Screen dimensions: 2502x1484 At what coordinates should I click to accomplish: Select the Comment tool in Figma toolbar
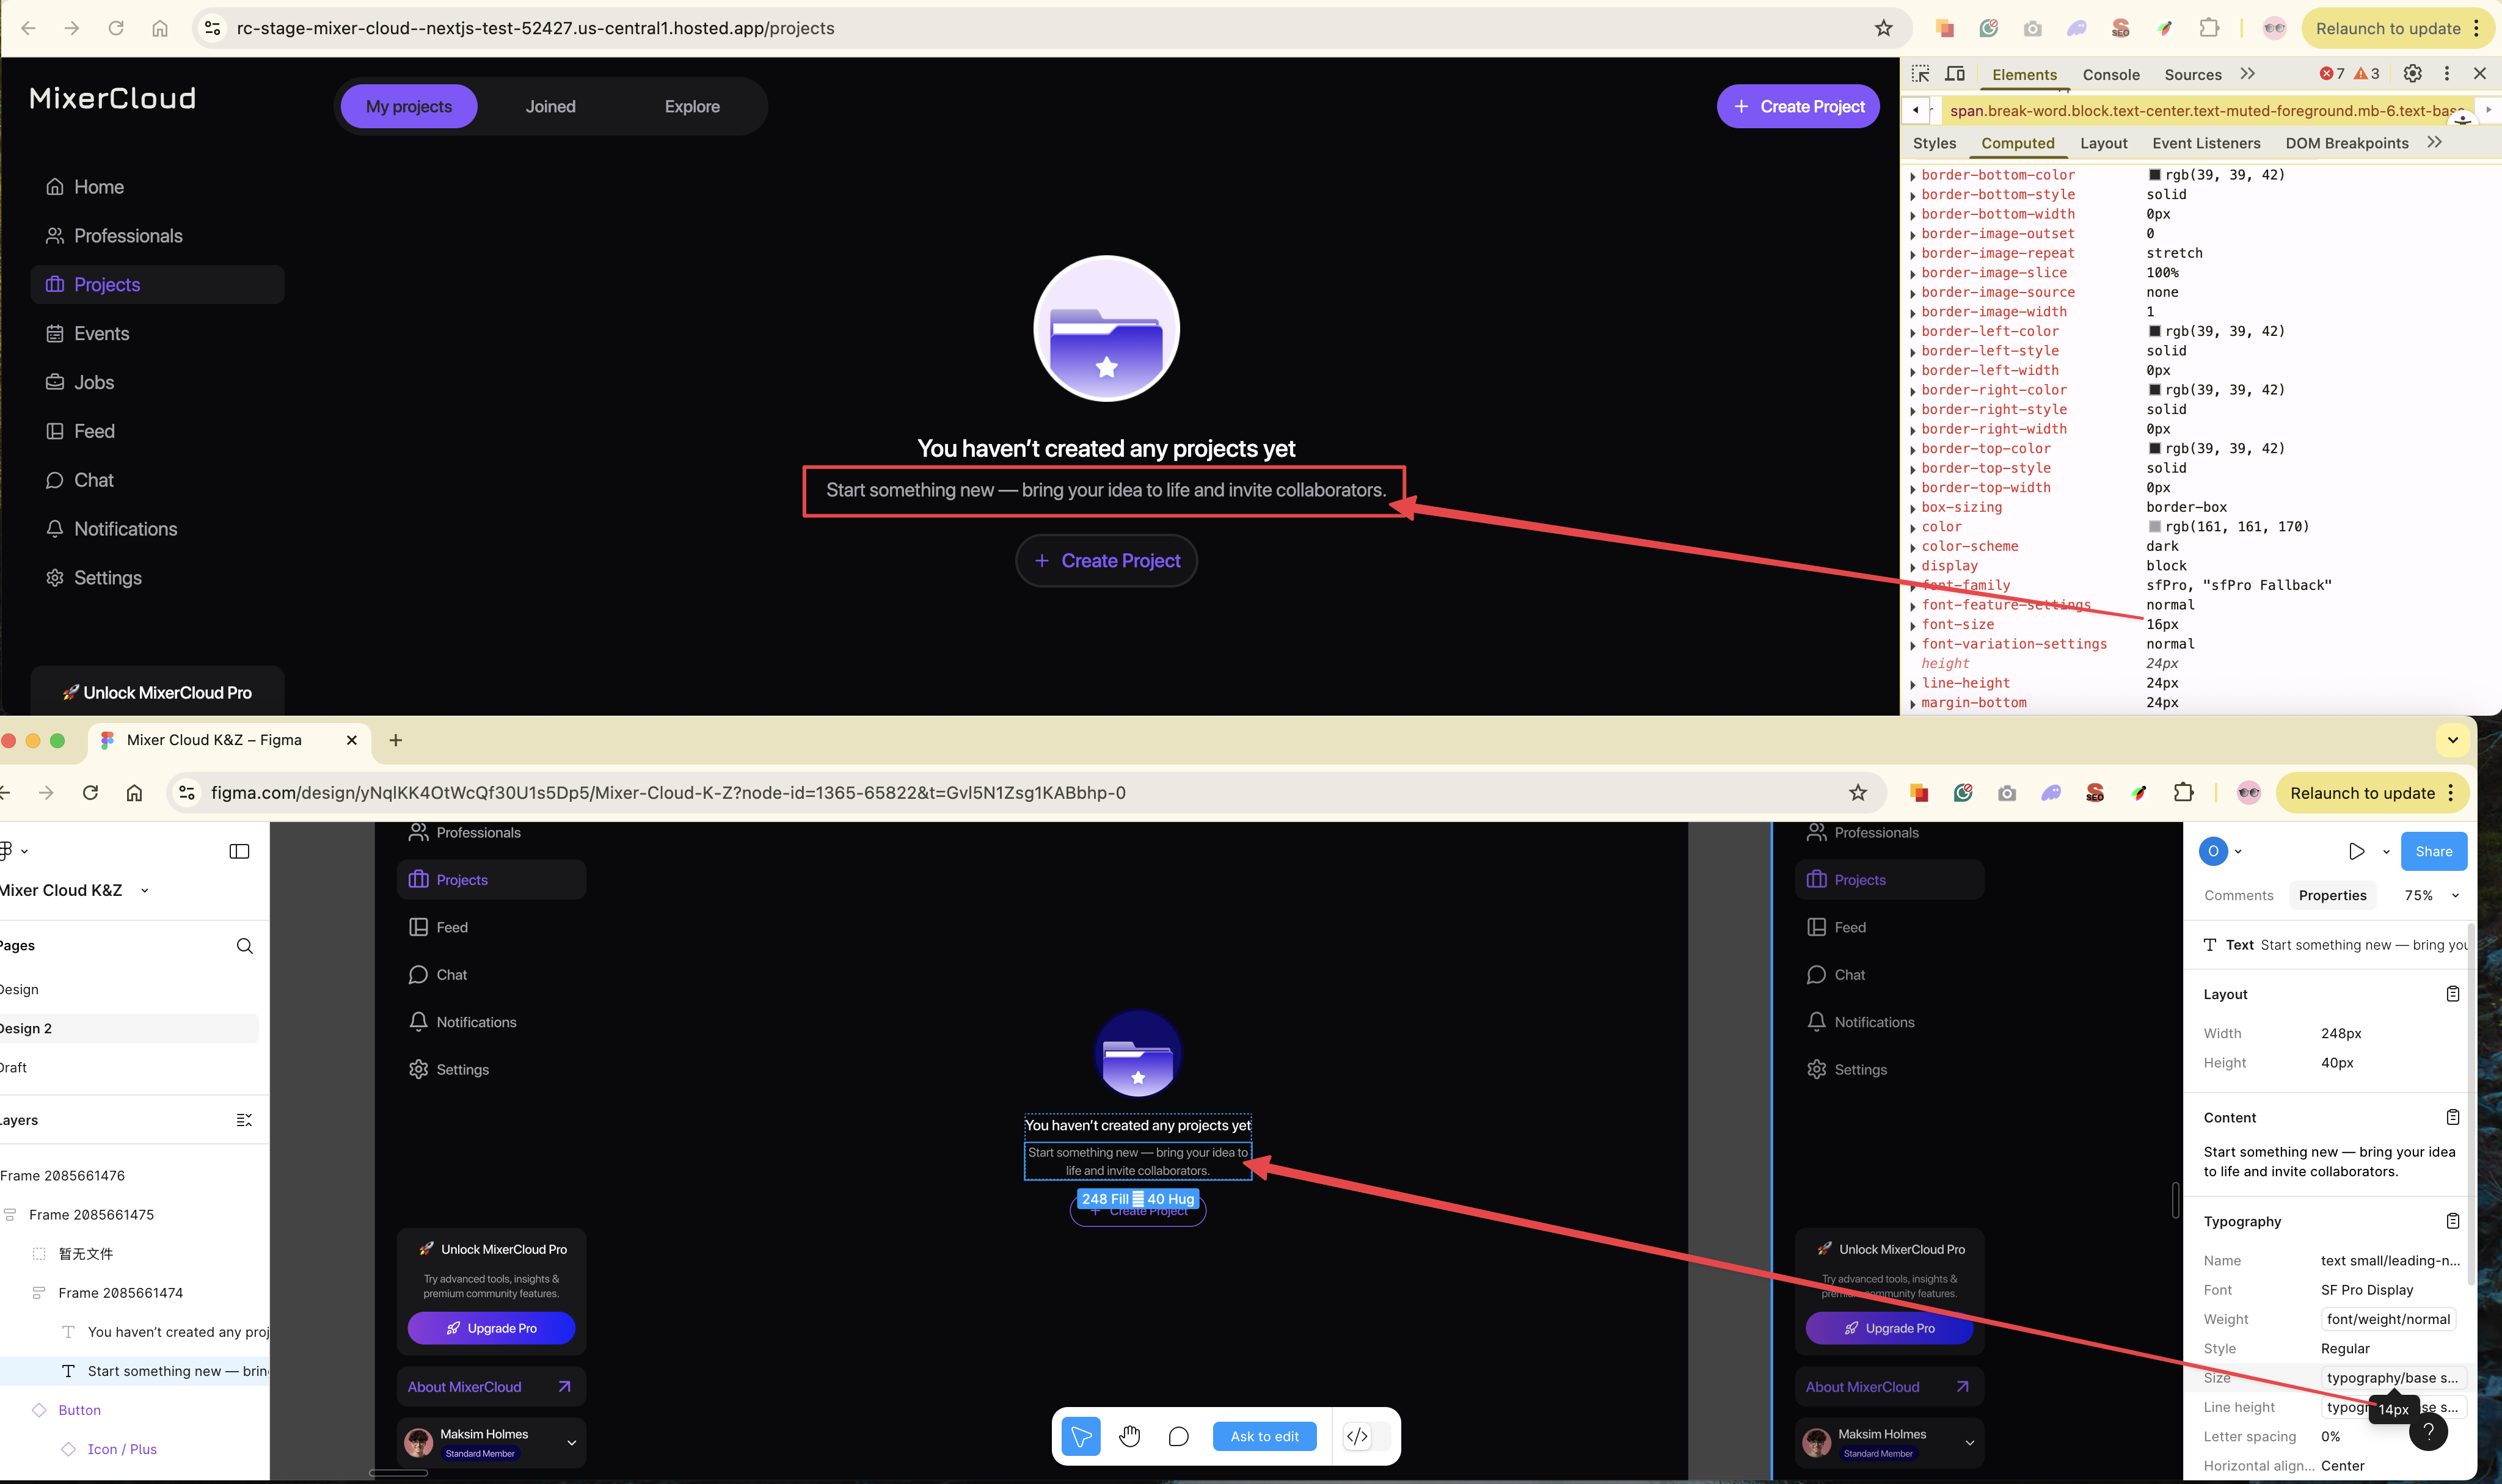click(x=1178, y=1436)
